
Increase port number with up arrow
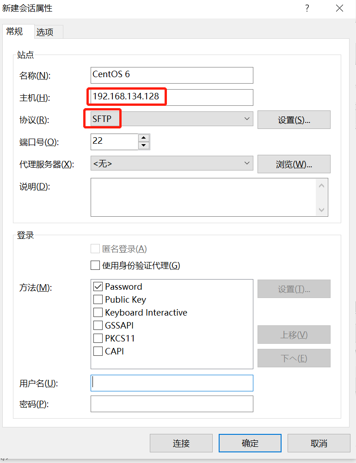pos(144,138)
